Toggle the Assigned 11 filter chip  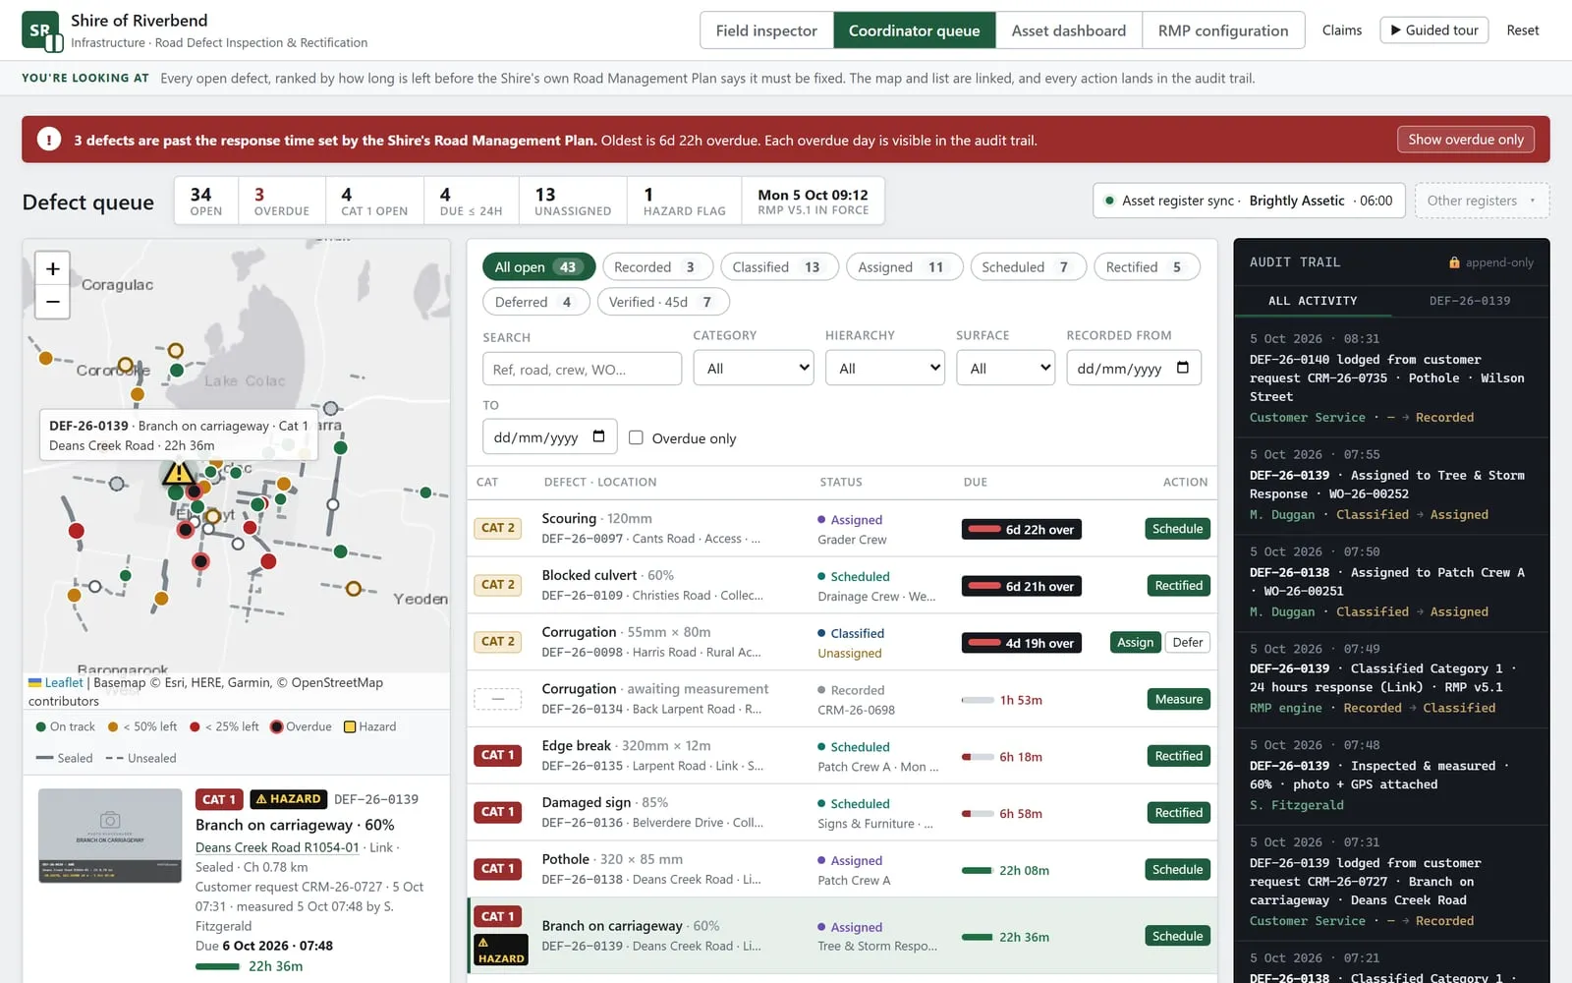pyautogui.click(x=904, y=266)
